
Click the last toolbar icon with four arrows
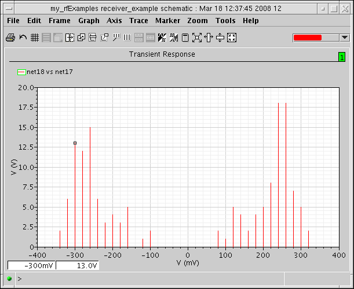(x=232, y=38)
